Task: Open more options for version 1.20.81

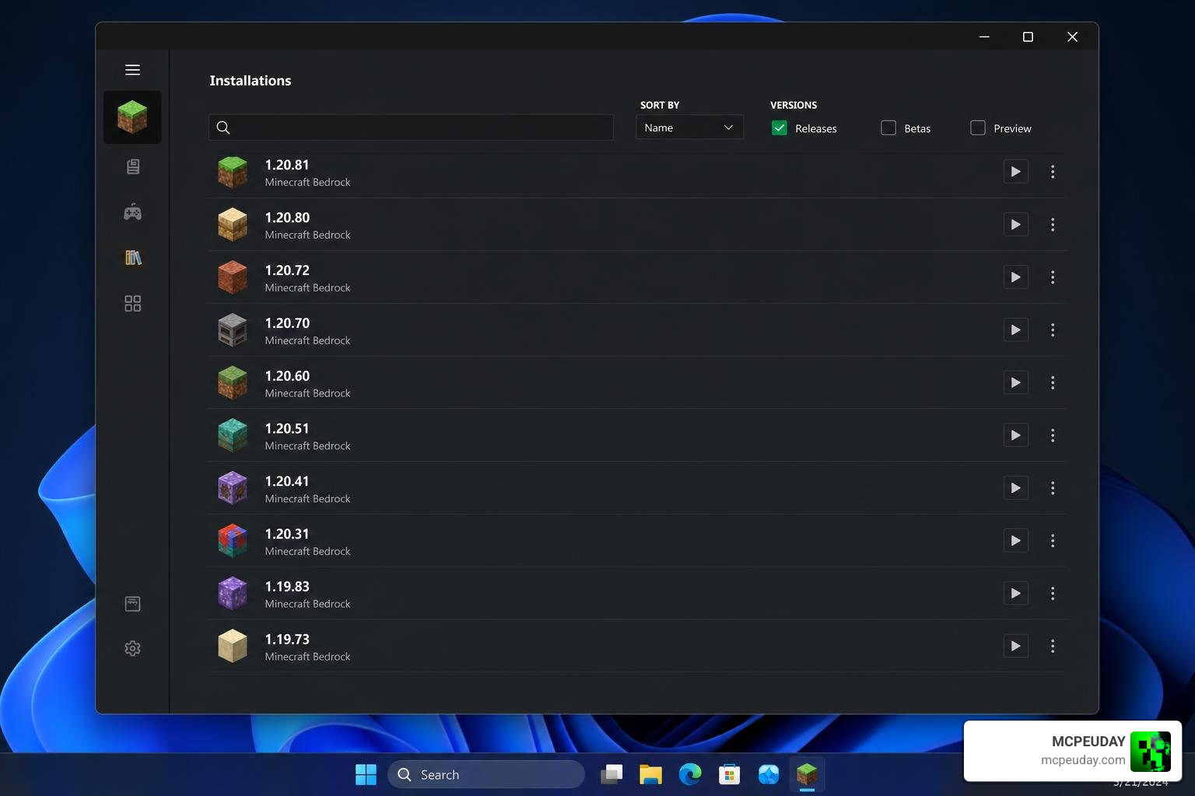Action: [1053, 172]
